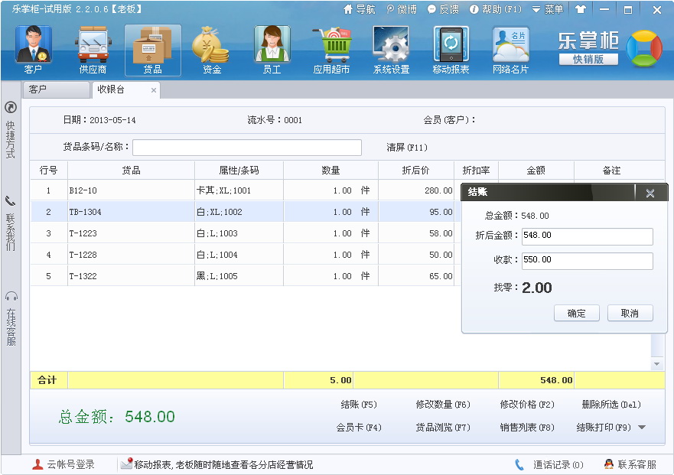The height and width of the screenshot is (475, 674).
Task: Click the 云帐号登录 user icon
Action: (x=37, y=464)
